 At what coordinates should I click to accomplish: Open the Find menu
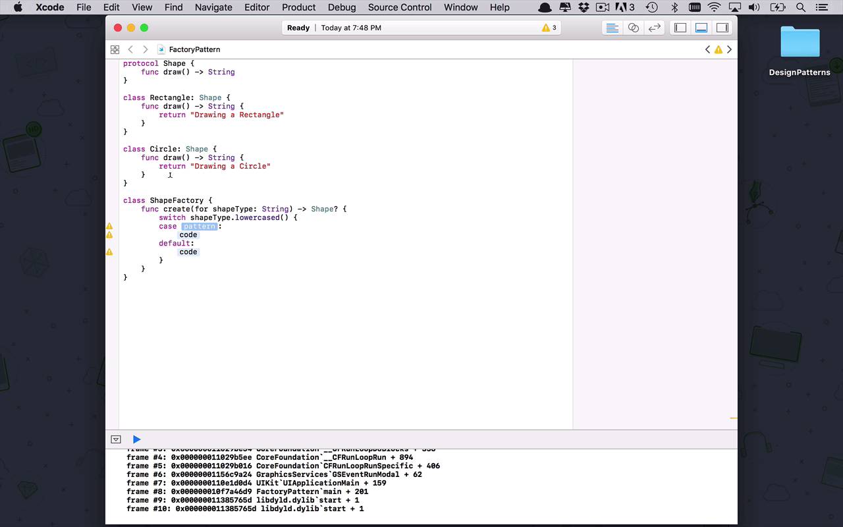click(174, 7)
